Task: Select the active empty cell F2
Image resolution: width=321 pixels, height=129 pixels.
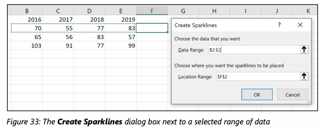Action: pyautogui.click(x=152, y=28)
